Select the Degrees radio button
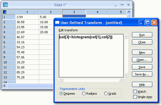The width and height of the screenshot is (161, 105). point(61,94)
